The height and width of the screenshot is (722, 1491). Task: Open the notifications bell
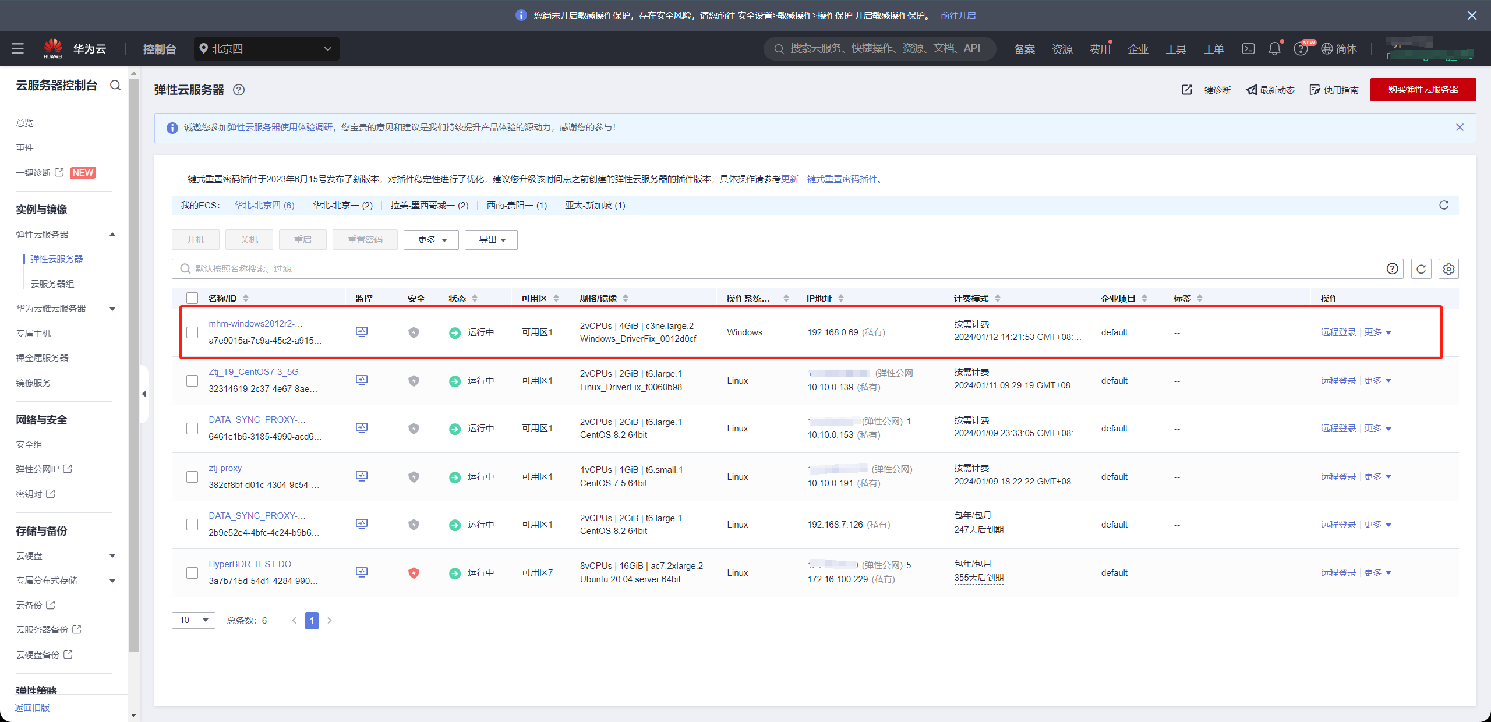(x=1274, y=49)
